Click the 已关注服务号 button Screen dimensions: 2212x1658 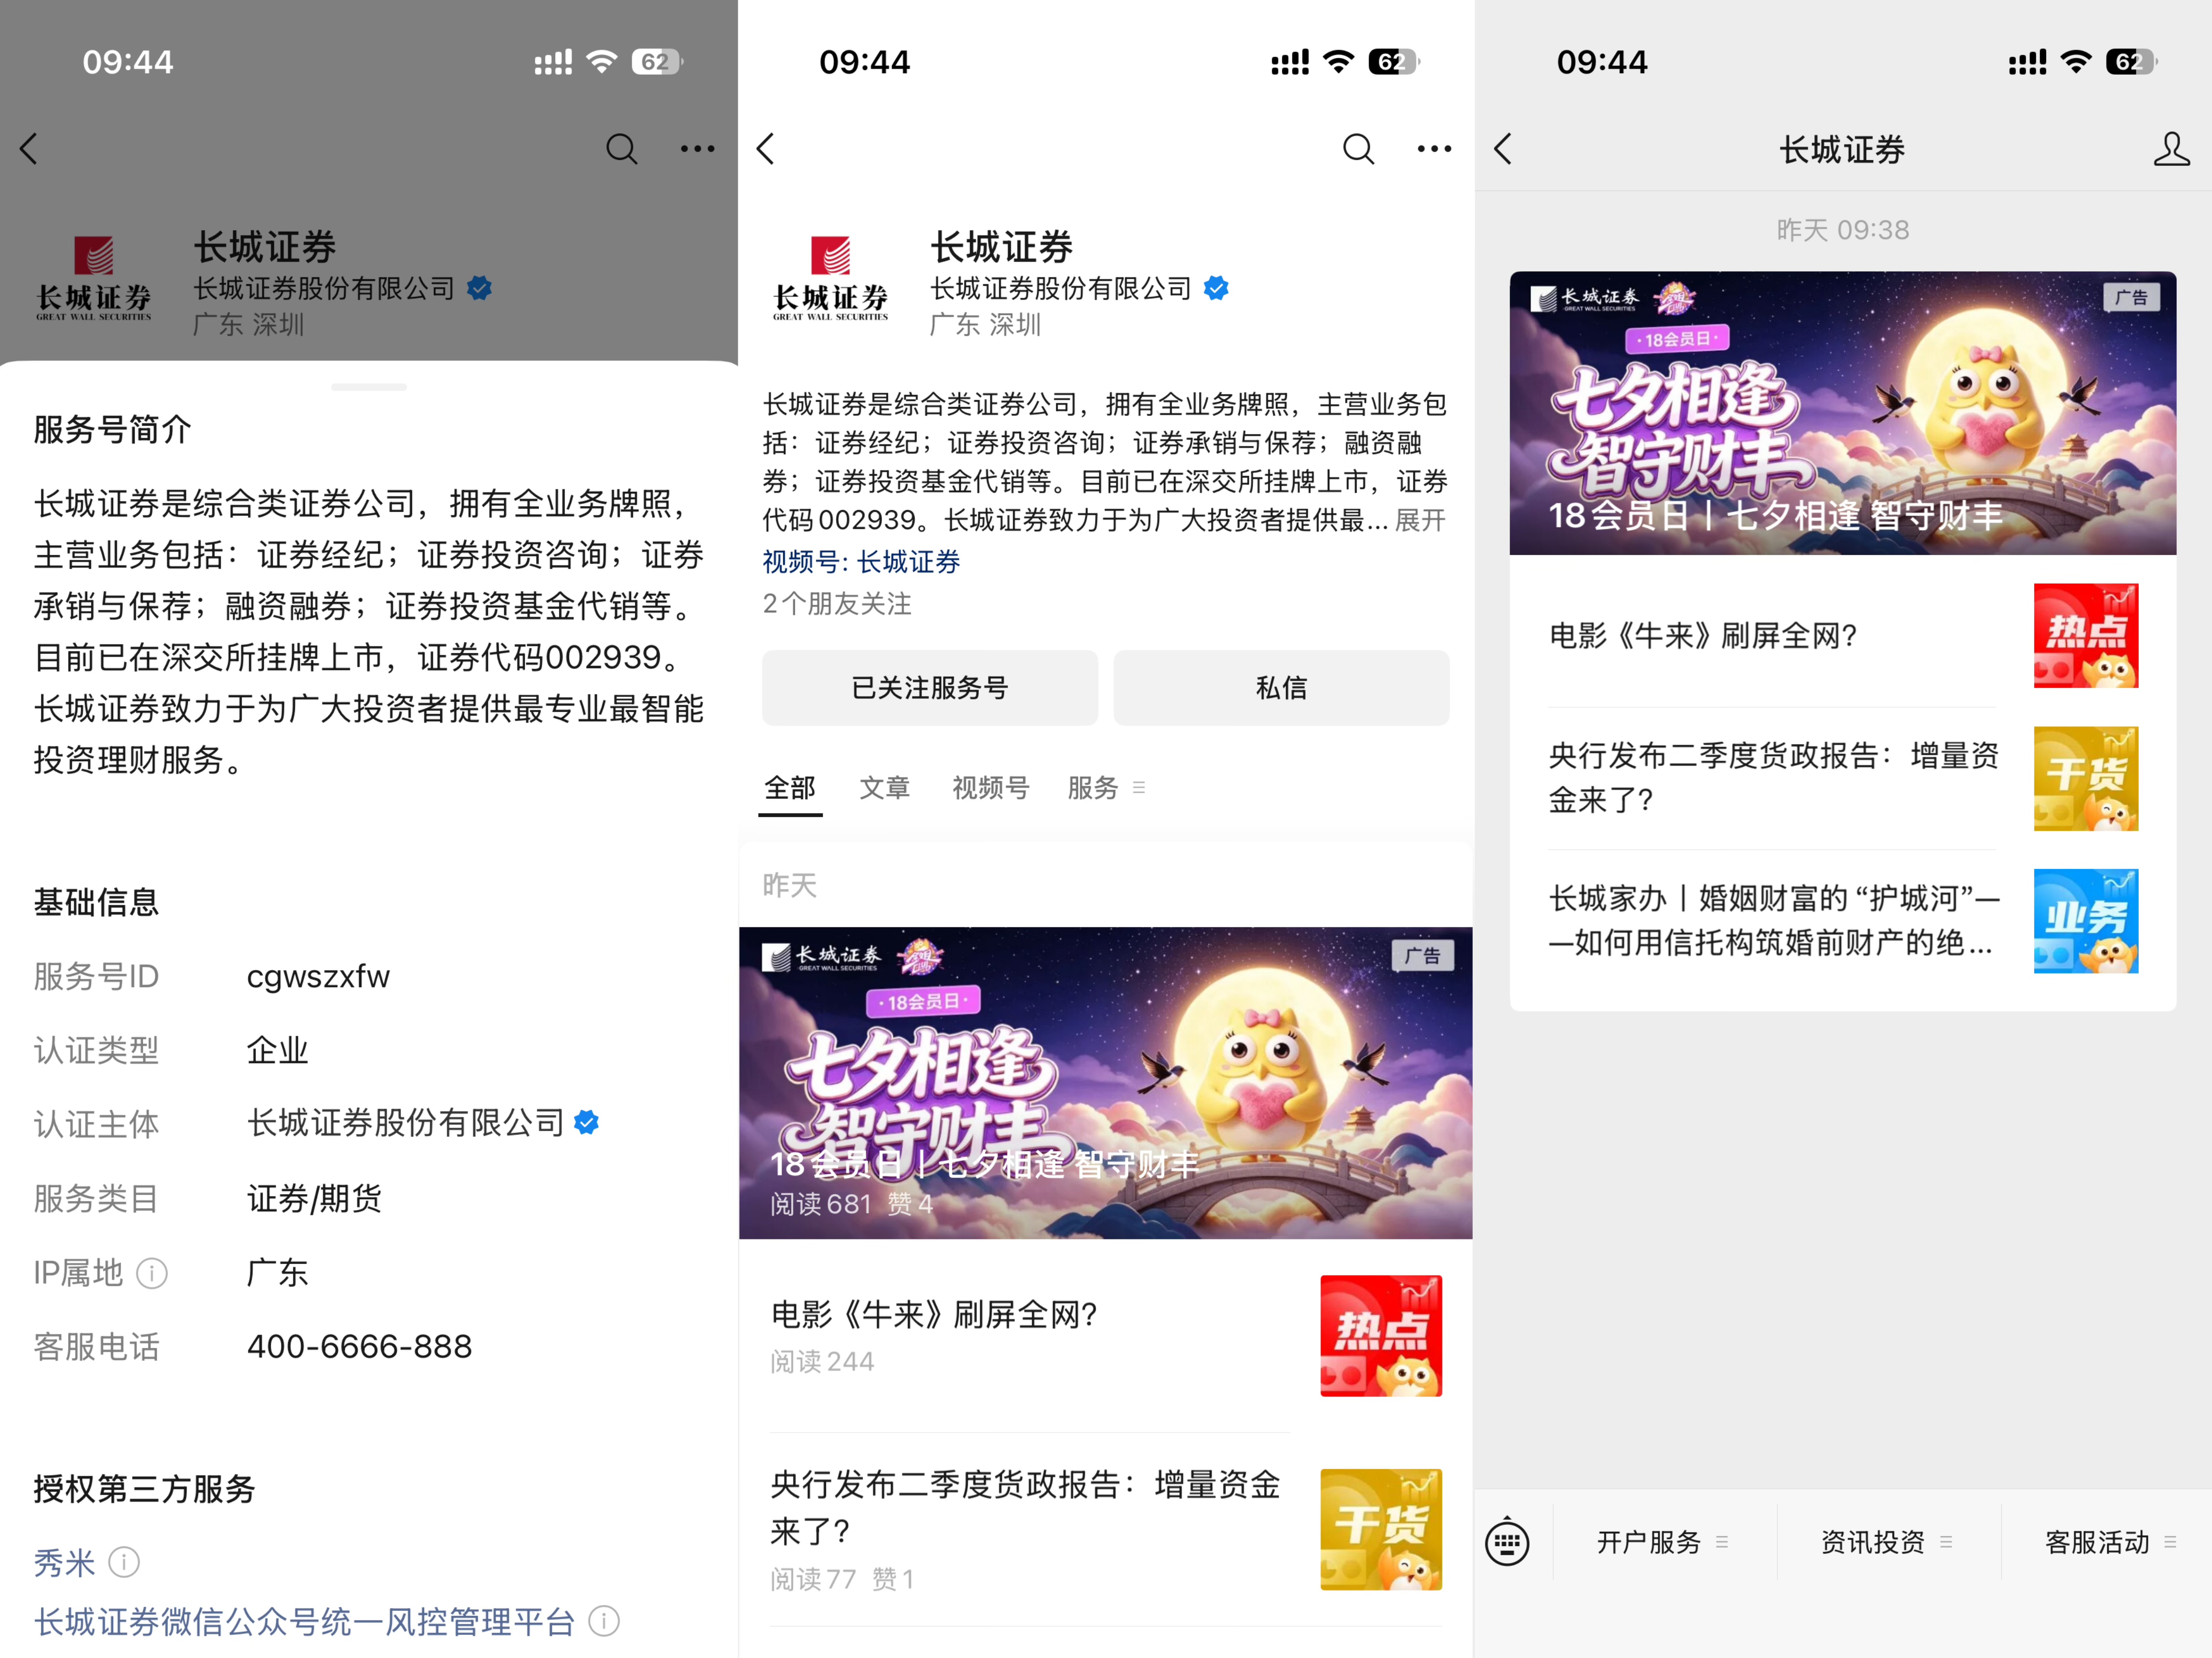(x=930, y=687)
